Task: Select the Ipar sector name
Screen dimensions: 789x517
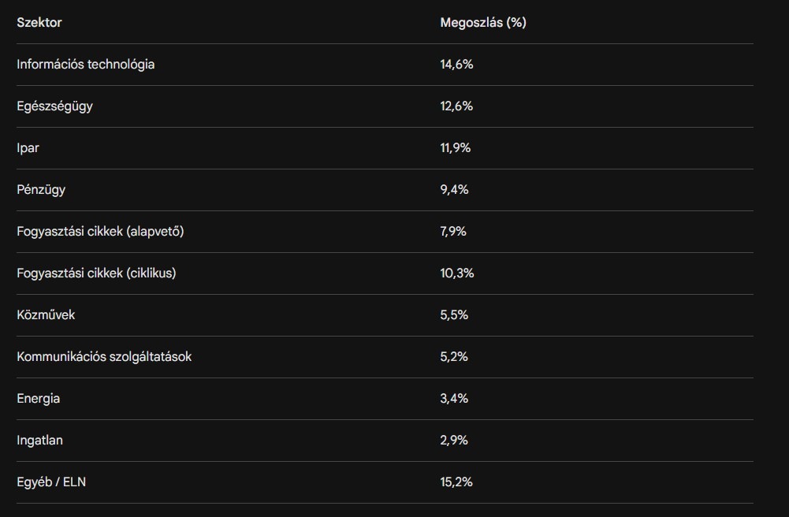Action: pos(28,148)
